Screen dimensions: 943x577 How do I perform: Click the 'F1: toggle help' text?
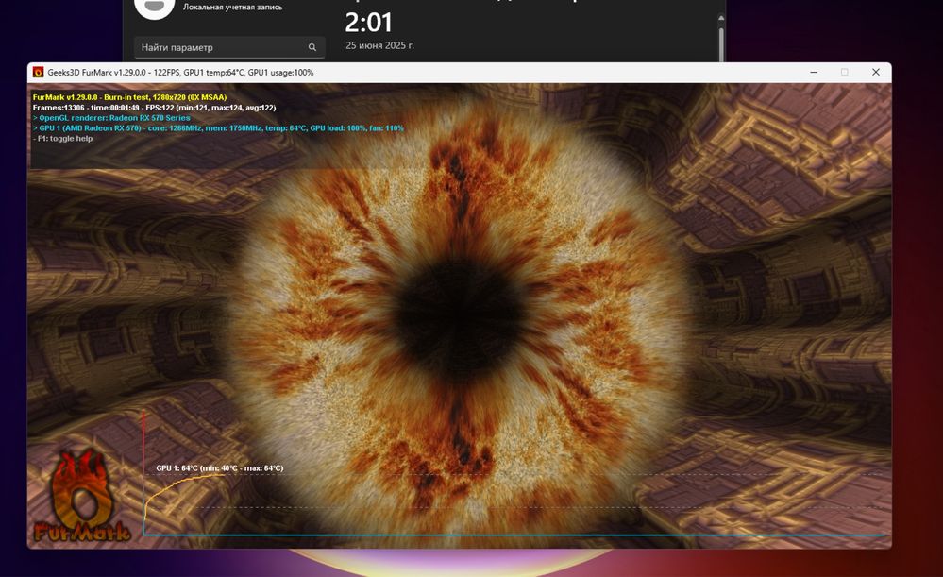(x=62, y=139)
